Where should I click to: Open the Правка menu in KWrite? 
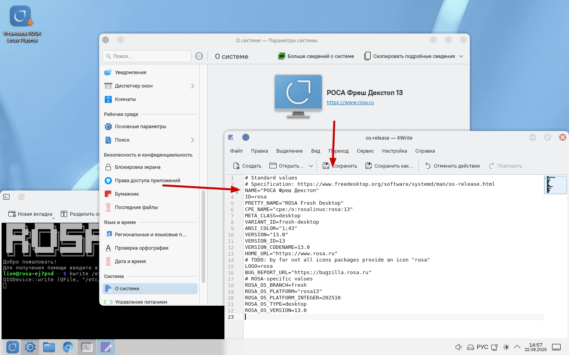tap(259, 151)
